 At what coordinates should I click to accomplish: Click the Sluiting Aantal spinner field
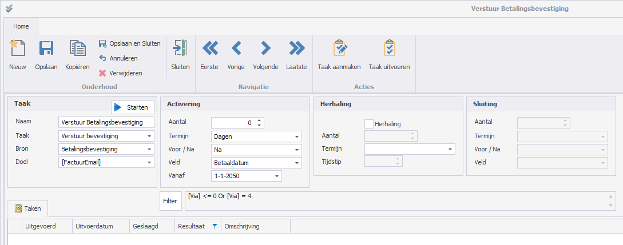pyautogui.click(x=543, y=123)
